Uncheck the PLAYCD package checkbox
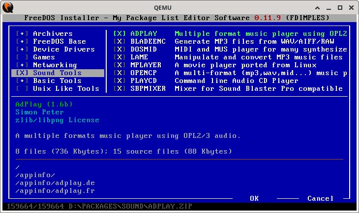The image size is (359, 213). tap(120, 80)
